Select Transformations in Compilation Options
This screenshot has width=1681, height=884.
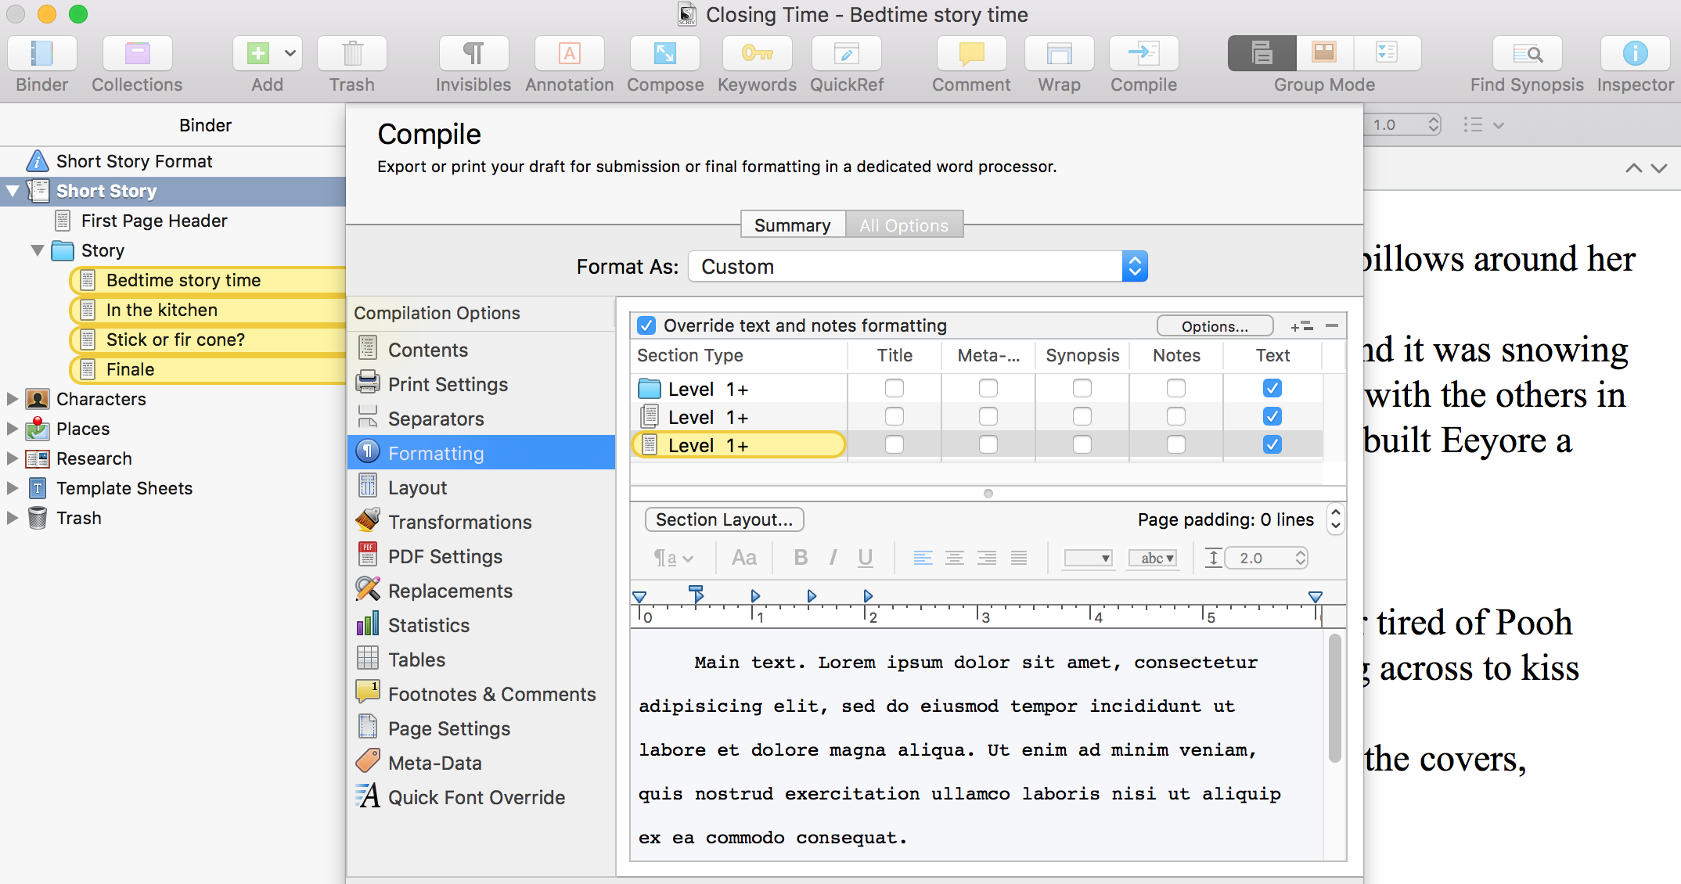[x=459, y=522]
